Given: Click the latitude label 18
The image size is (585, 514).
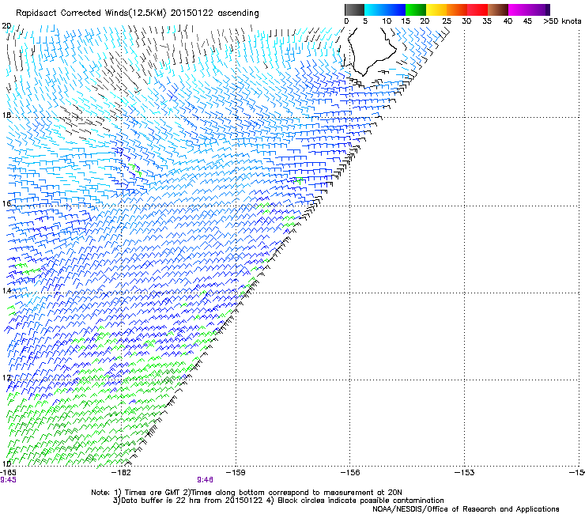Looking at the screenshot, I should [6, 115].
